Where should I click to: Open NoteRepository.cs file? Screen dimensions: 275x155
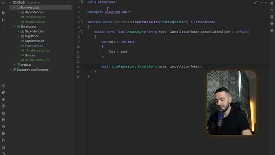tap(37, 60)
